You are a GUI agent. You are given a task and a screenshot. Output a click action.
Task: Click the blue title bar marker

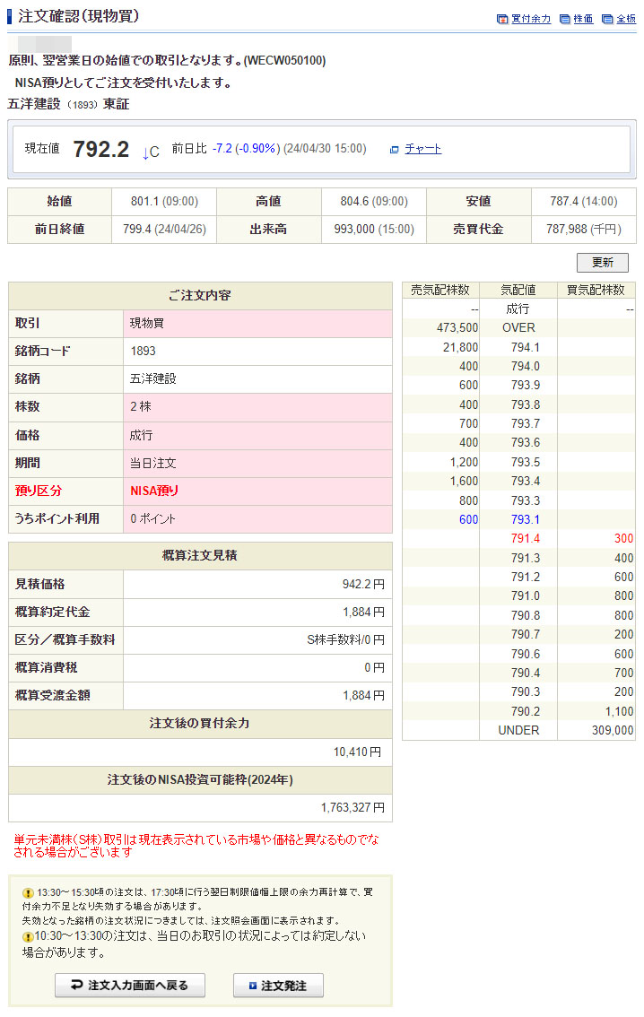coord(10,17)
